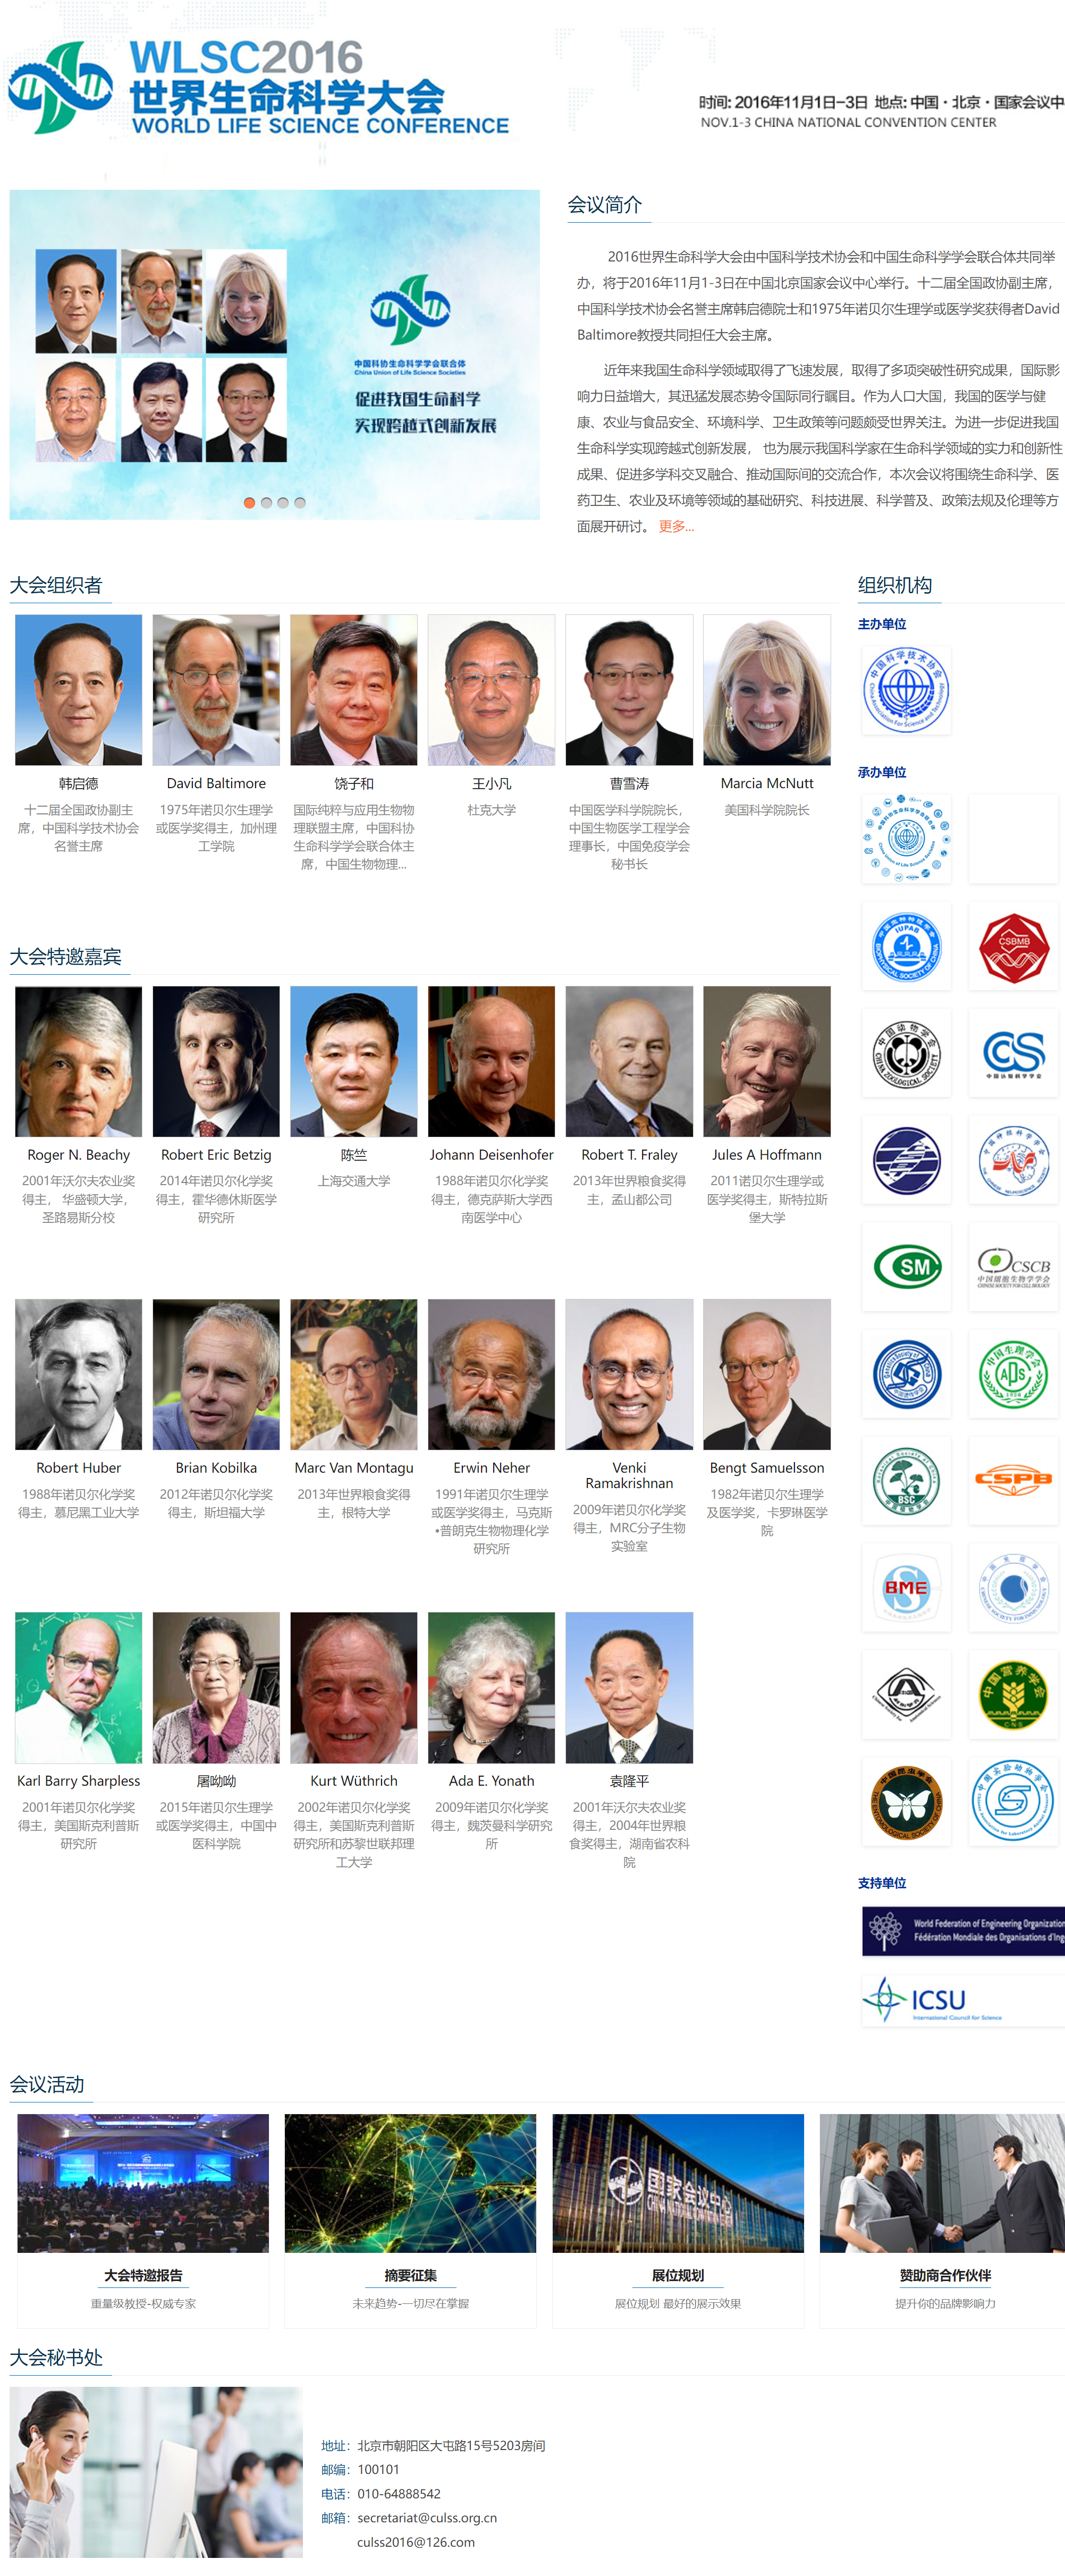Click the WLSC2016 conference logo
Image resolution: width=1065 pixels, height=2576 pixels.
259,87
